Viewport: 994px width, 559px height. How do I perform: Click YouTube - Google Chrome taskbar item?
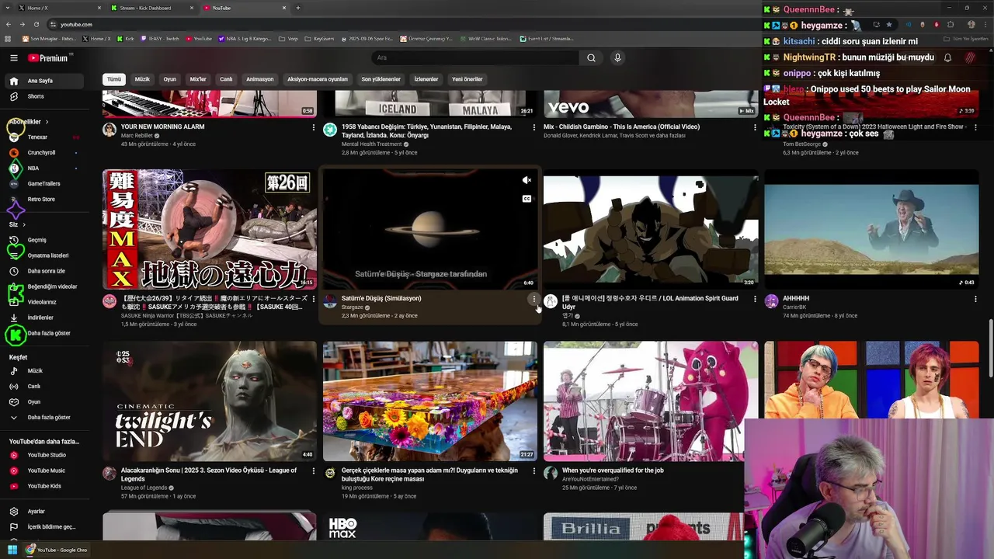coord(56,550)
